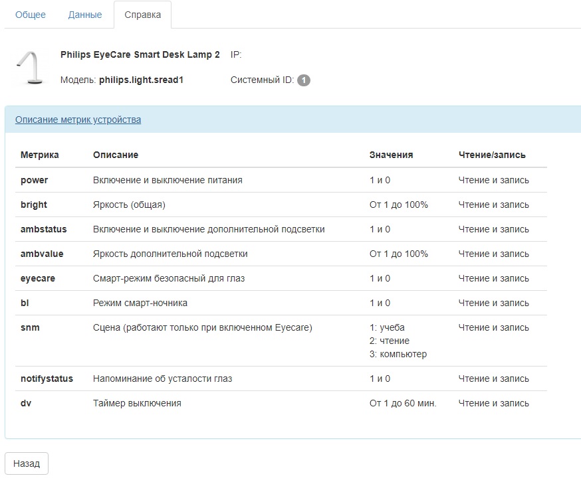Screen dimensions: 581x498
Task: Click the Чтение/запись column header
Action: point(492,155)
